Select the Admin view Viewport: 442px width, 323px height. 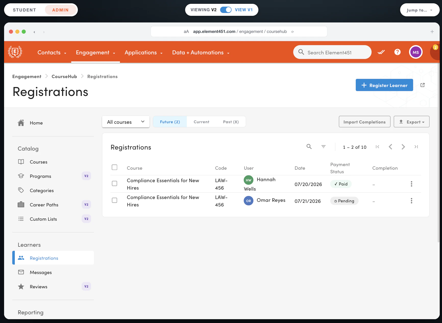click(60, 10)
